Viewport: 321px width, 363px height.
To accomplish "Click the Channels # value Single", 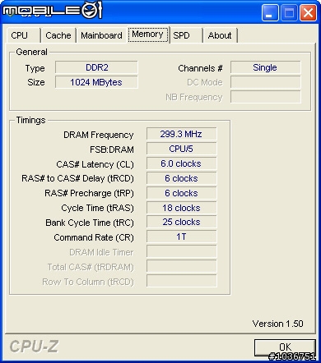I will [x=265, y=67].
